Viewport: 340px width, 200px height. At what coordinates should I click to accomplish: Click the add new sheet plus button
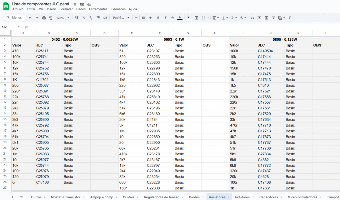click(12, 197)
